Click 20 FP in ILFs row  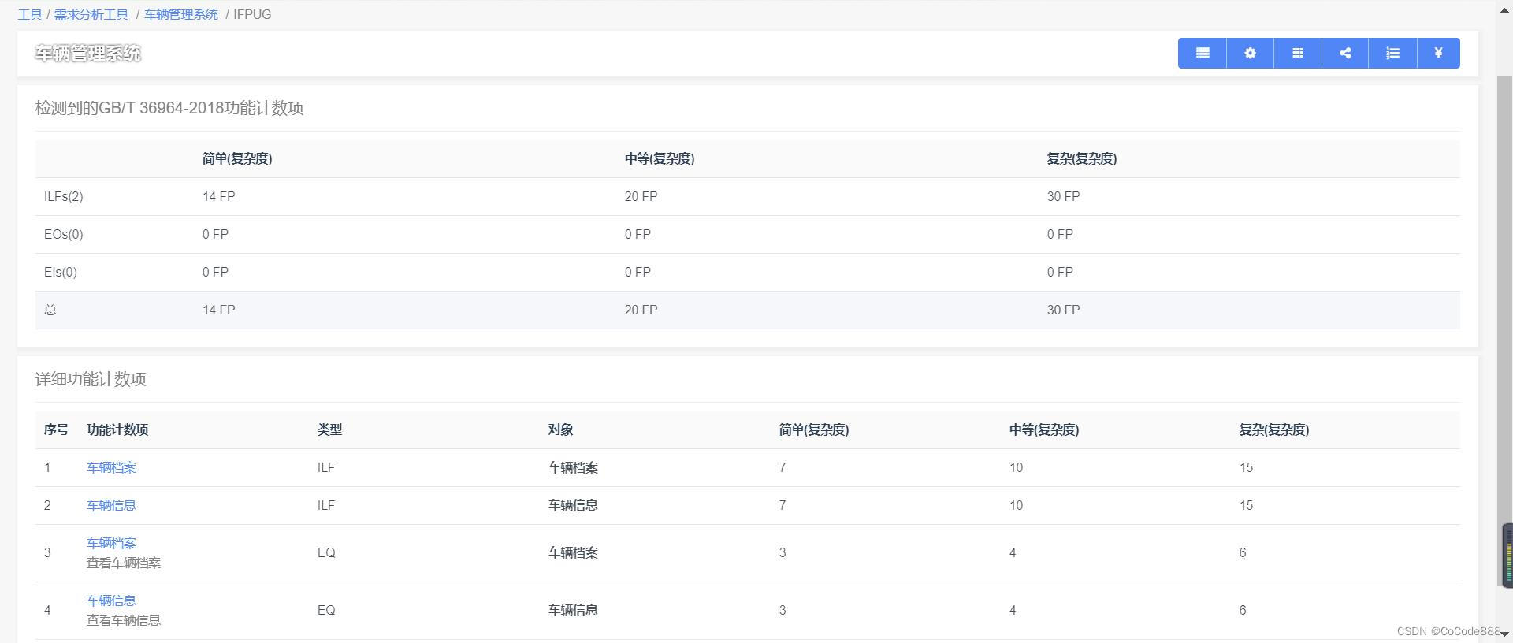[x=641, y=196]
